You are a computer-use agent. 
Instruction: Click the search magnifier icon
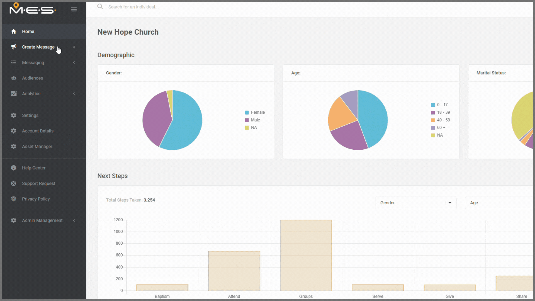(100, 7)
